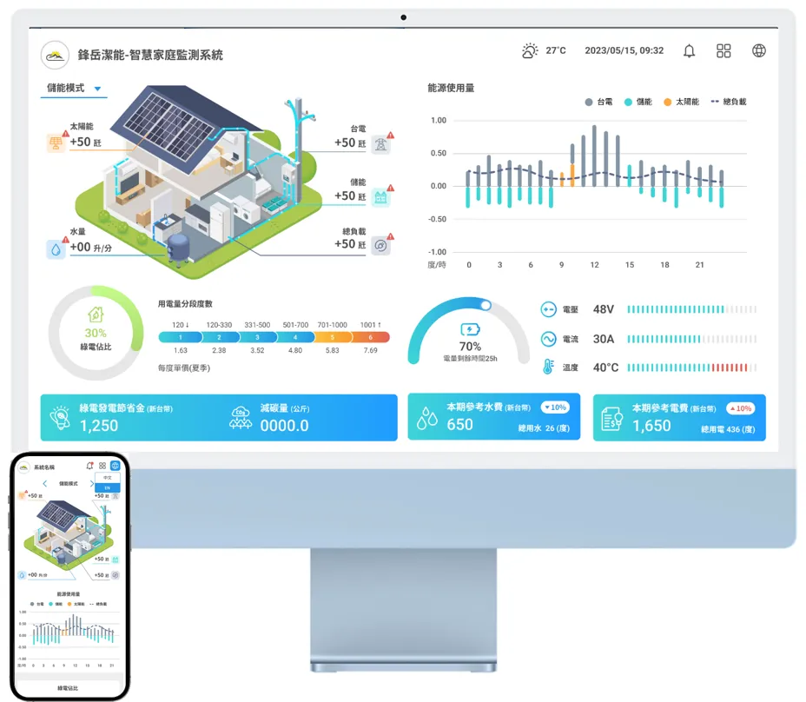Image resolution: width=806 pixels, height=702 pixels.
Task: Click the 電流 current wave icon
Action: [x=548, y=339]
